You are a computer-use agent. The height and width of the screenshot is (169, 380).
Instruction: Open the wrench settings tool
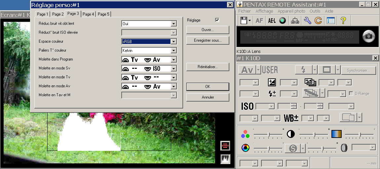307,21
